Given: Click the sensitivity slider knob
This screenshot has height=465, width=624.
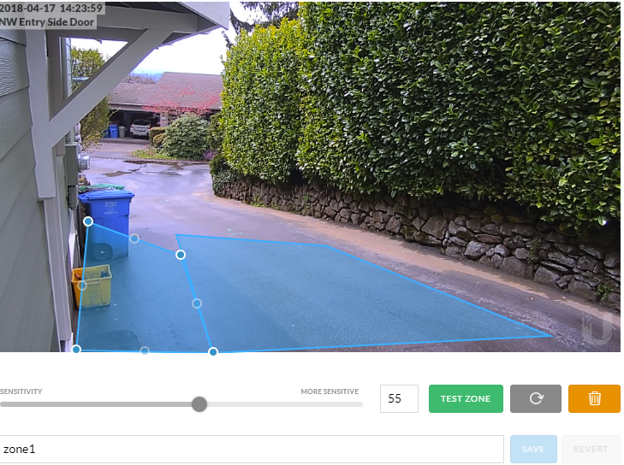Looking at the screenshot, I should pos(199,404).
